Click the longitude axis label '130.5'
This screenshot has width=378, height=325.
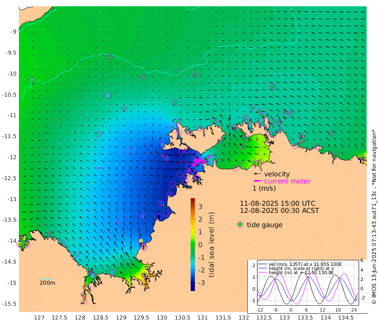(x=183, y=317)
